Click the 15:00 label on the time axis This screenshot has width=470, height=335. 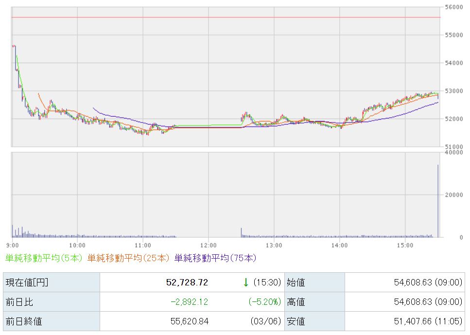405,245
